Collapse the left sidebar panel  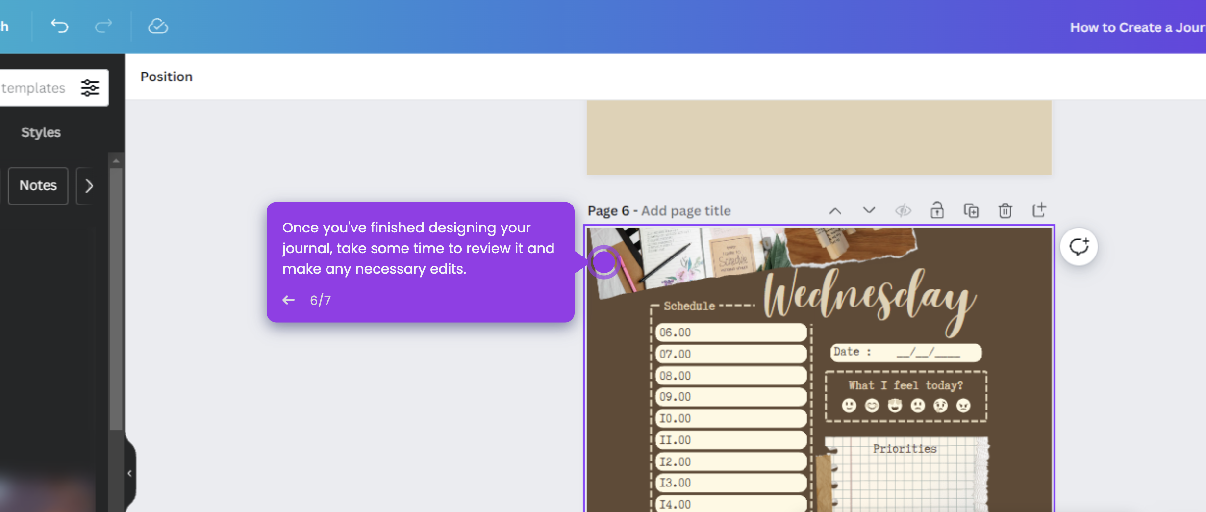point(129,473)
